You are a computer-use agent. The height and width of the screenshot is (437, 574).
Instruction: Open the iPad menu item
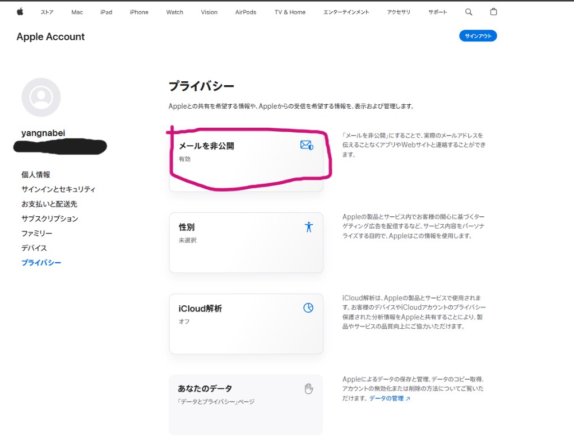[106, 12]
